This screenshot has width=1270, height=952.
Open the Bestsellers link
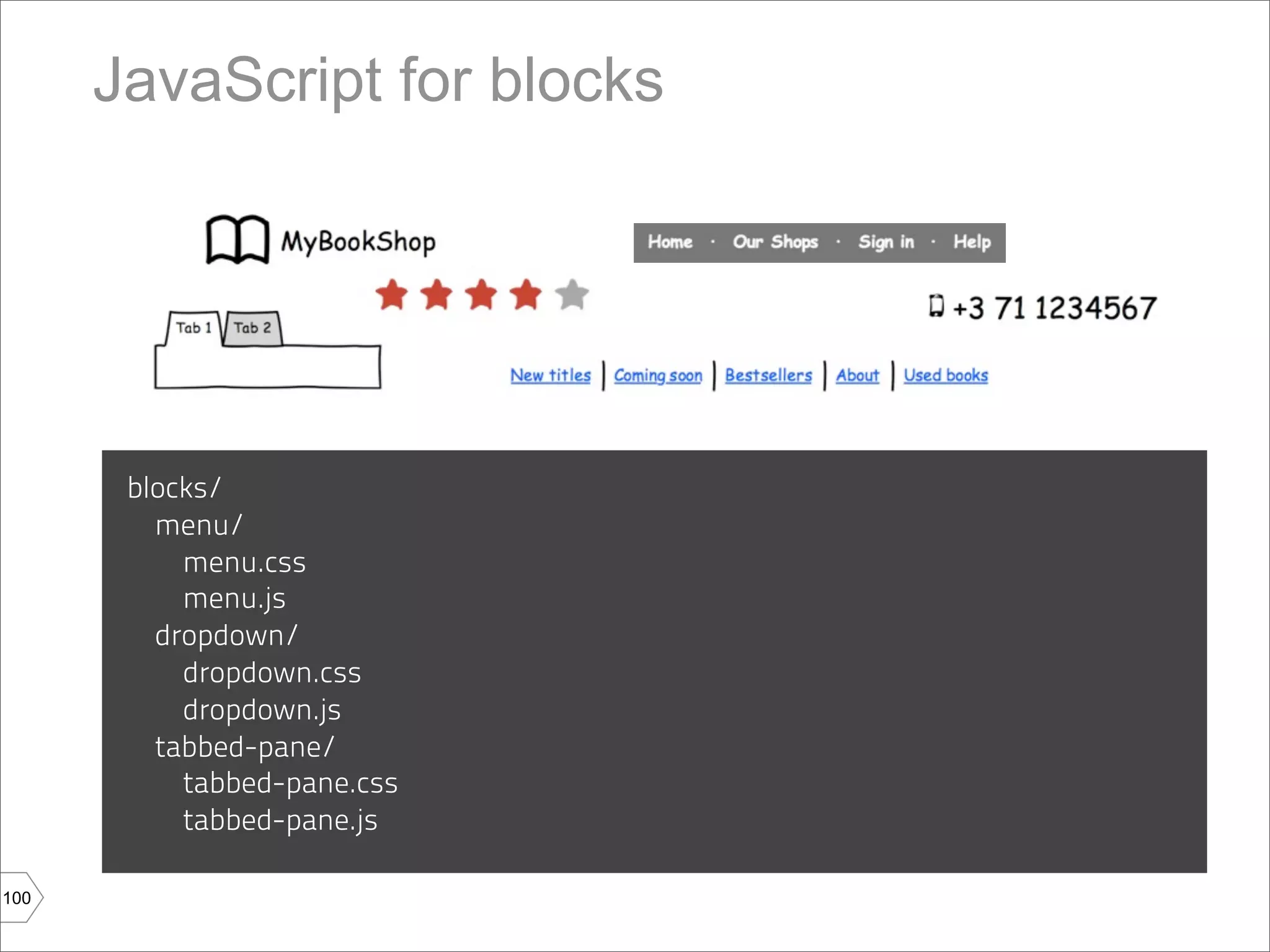[768, 376]
